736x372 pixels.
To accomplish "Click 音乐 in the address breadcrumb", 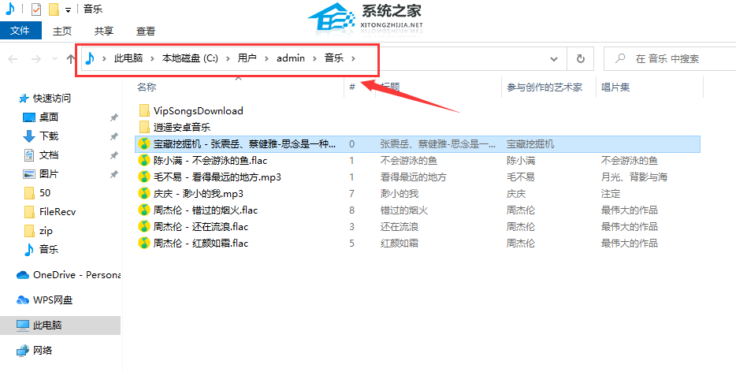I will [334, 58].
